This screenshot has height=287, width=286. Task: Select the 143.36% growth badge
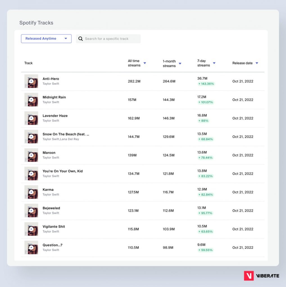coord(206,84)
